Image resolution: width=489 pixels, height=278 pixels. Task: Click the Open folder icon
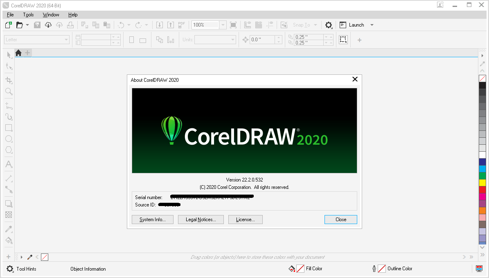19,25
